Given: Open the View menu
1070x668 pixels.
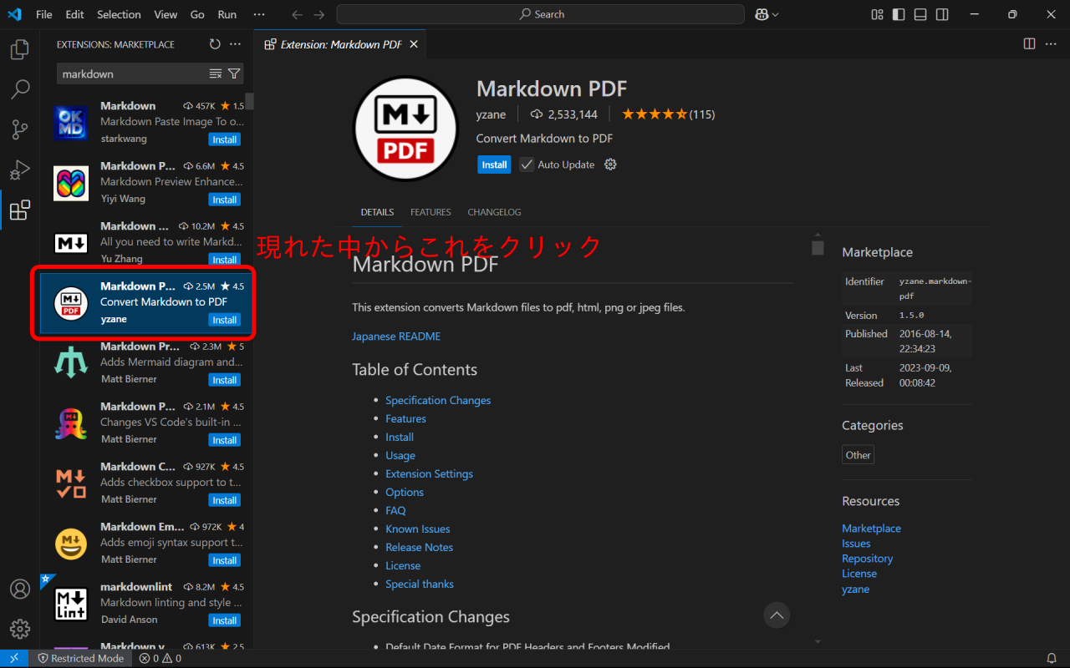Looking at the screenshot, I should 166,14.
